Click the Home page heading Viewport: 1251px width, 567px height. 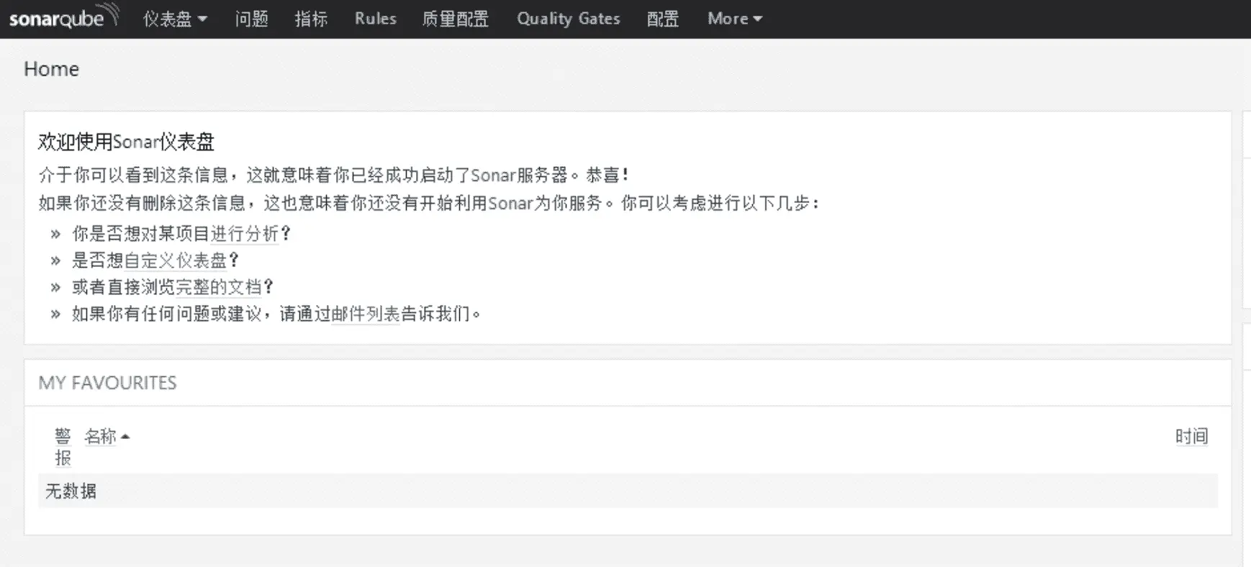[51, 69]
